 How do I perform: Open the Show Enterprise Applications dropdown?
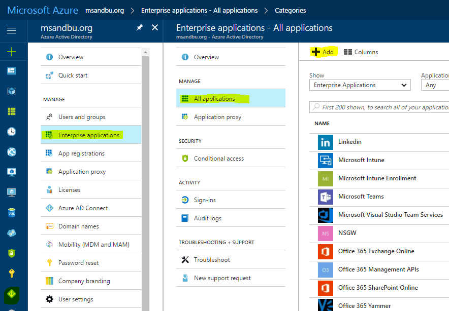pyautogui.click(x=360, y=85)
